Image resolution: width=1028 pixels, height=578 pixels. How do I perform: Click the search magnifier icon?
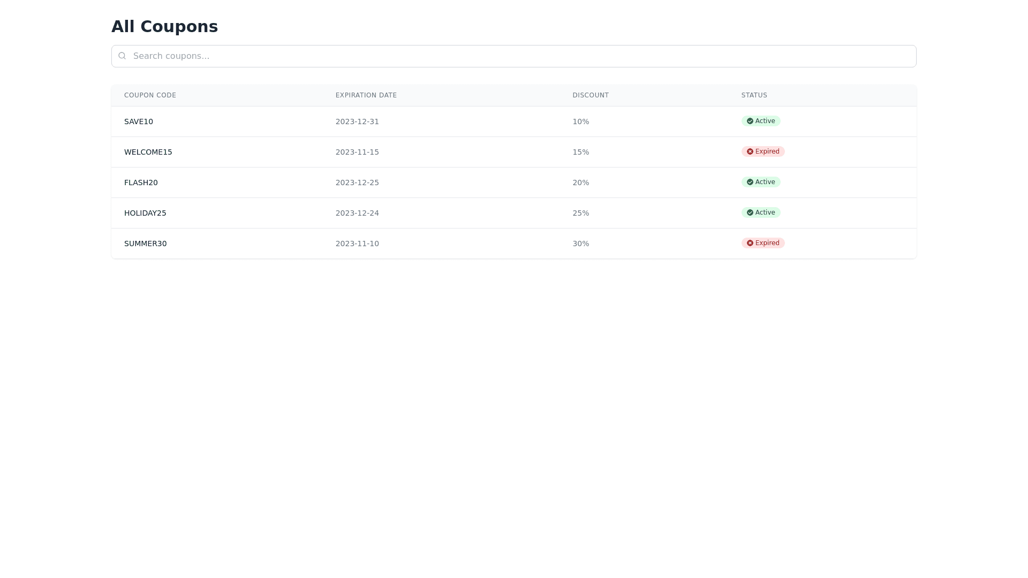click(122, 56)
